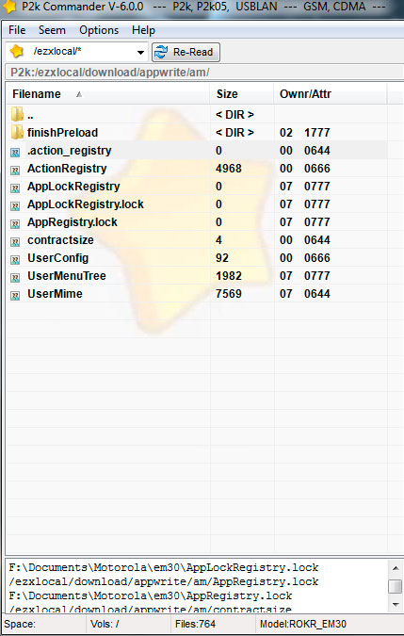Click the Re-Read refresh button
This screenshot has height=636, width=404.
(186, 52)
